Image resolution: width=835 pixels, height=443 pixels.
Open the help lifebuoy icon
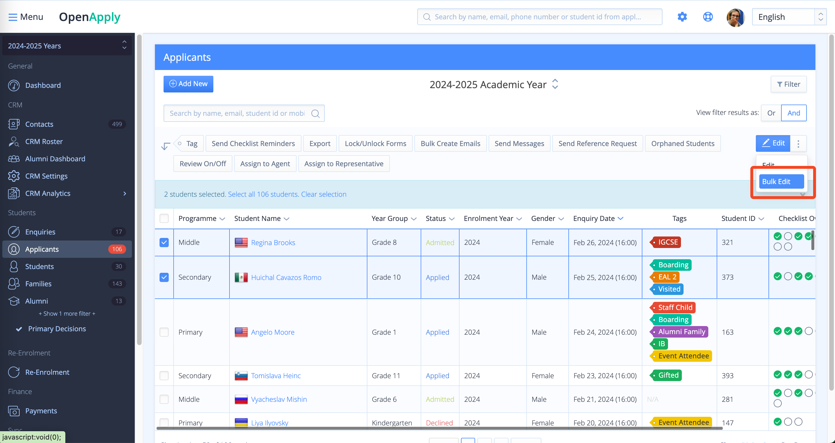(x=708, y=17)
